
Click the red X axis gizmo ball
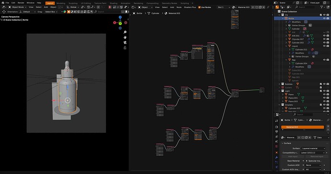pos(115,23)
